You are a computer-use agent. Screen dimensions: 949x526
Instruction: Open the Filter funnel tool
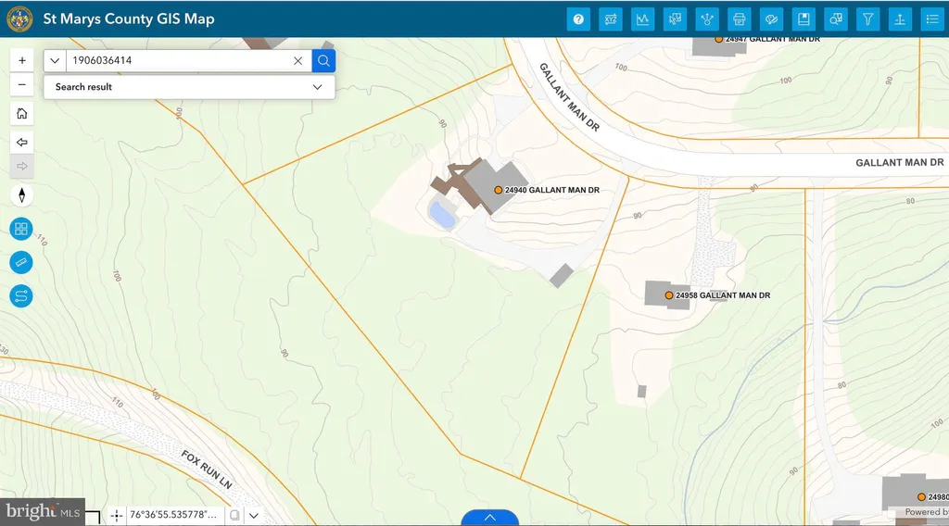pyautogui.click(x=867, y=19)
